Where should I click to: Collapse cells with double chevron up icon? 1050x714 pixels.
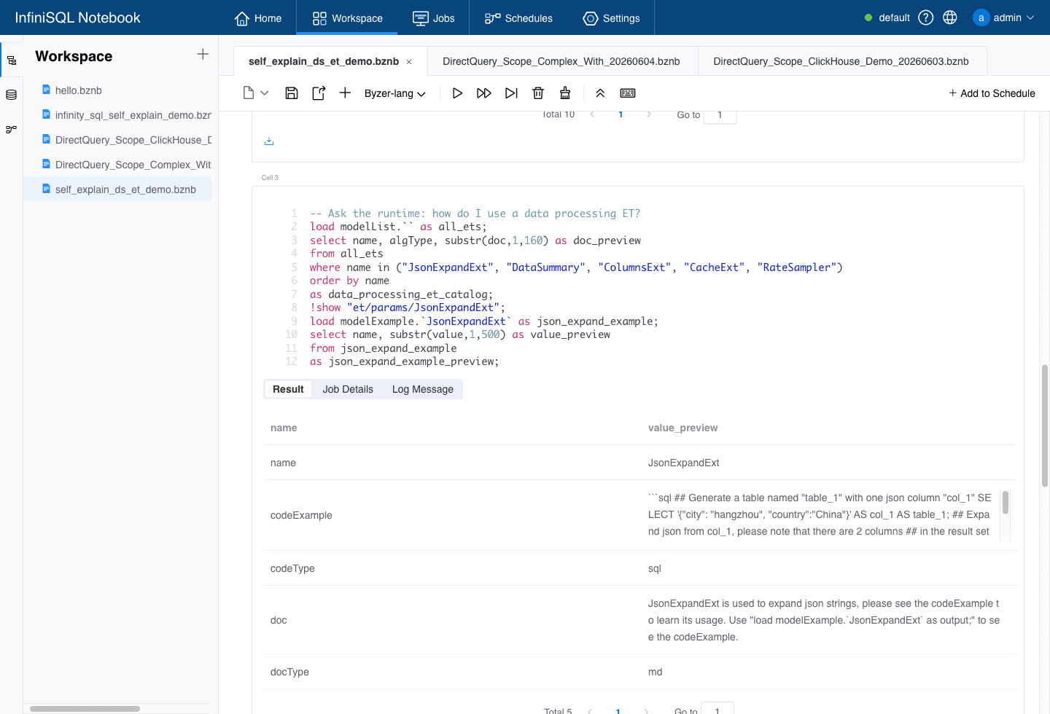(x=600, y=93)
